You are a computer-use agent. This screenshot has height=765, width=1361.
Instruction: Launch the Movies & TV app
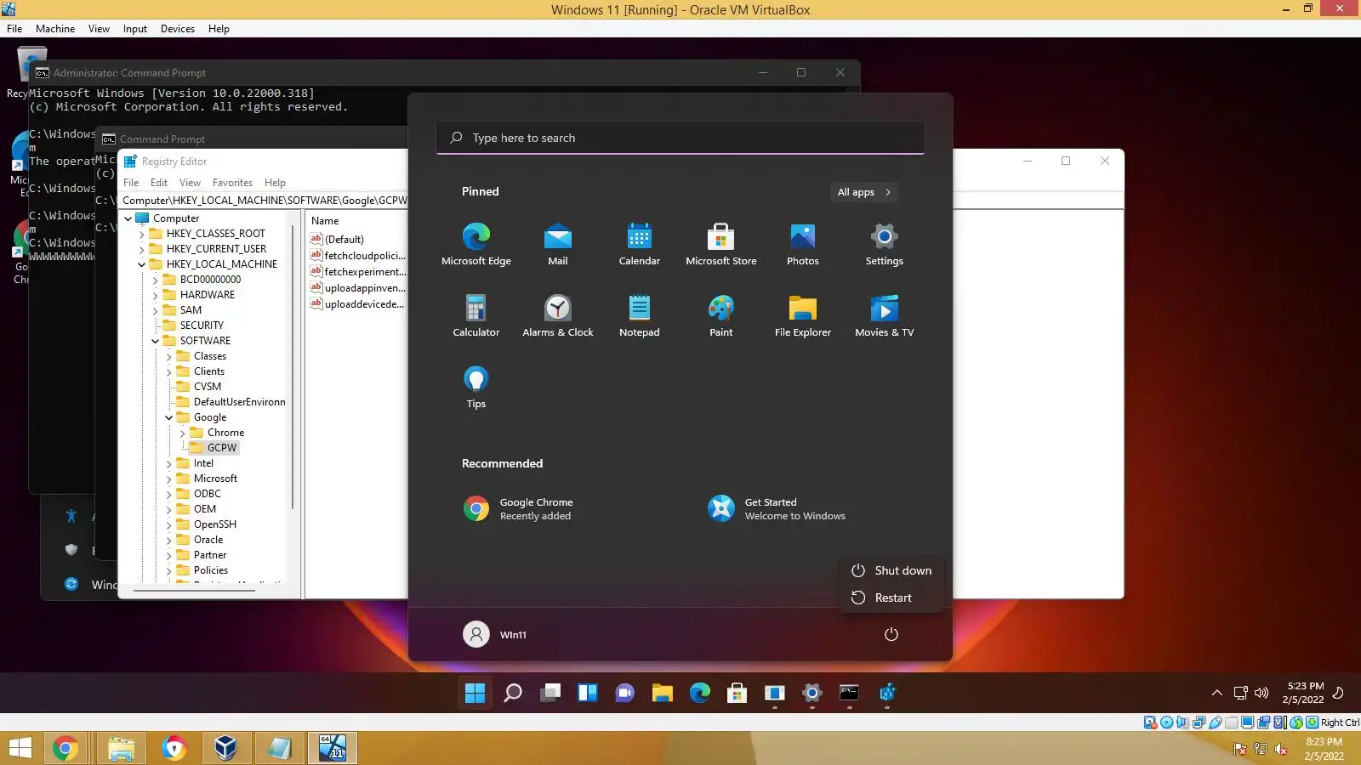(885, 315)
